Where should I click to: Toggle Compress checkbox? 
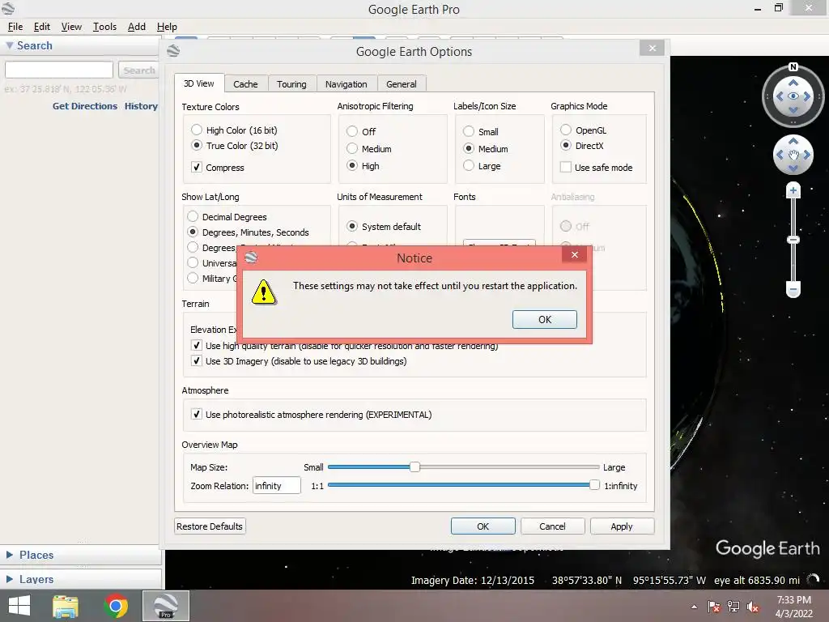197,167
